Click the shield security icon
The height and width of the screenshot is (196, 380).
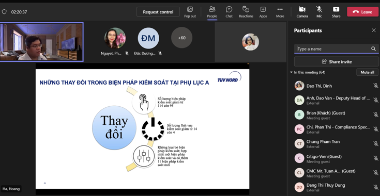click(4, 12)
